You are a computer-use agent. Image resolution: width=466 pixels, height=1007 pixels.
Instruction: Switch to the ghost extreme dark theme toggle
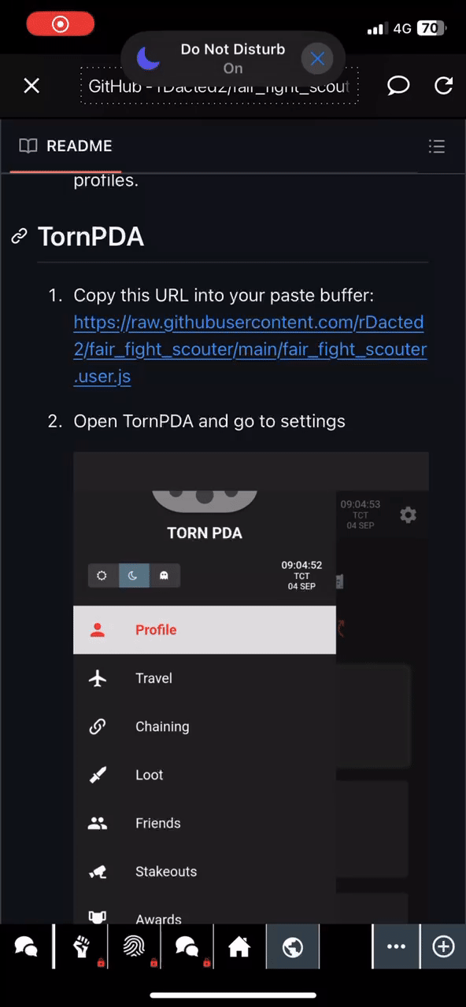pyautogui.click(x=165, y=575)
